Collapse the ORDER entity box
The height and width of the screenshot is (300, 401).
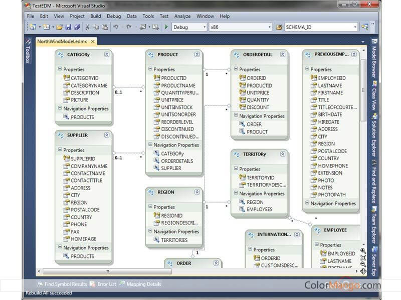coord(216,263)
